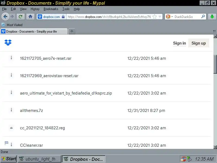The width and height of the screenshot is (217, 163).
Task: Open the URL history dropdown arrow
Action: [x=160, y=17]
